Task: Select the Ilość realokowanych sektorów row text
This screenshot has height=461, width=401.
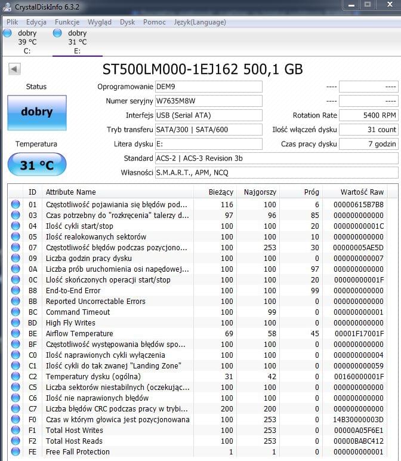Action: pos(95,236)
